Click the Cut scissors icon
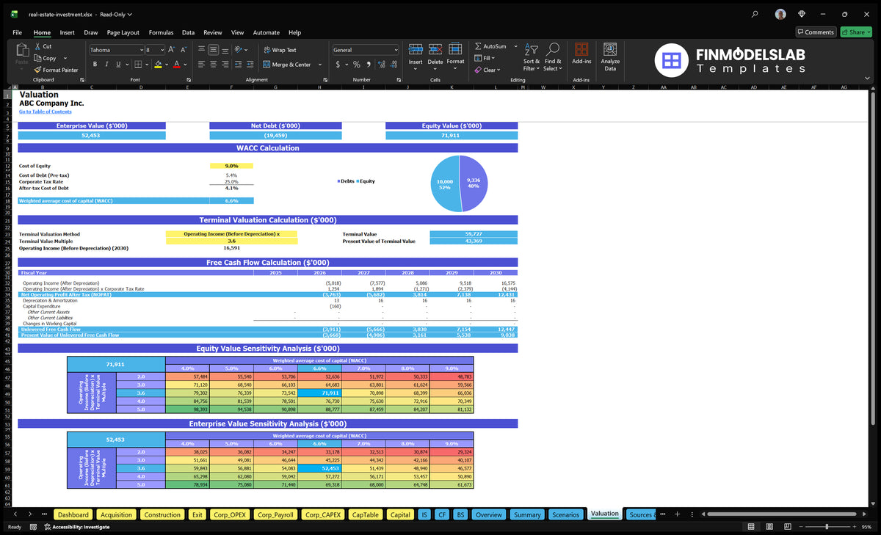881x535 pixels. tap(37, 46)
